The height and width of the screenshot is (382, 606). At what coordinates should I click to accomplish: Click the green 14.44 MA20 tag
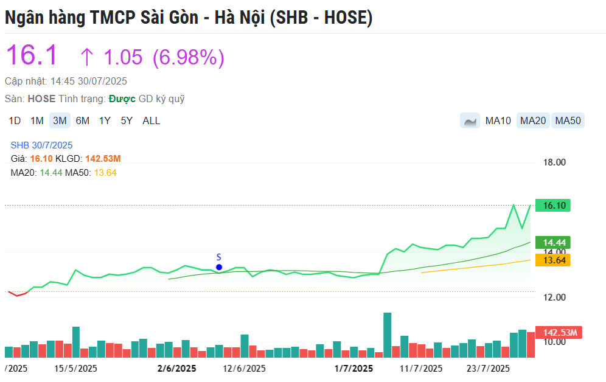553,243
